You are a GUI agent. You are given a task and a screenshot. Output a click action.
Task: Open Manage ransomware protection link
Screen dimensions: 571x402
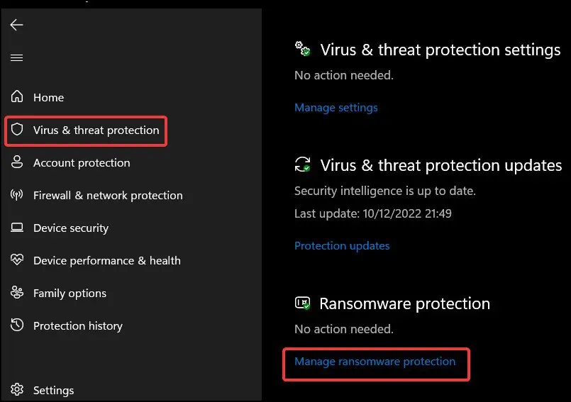pyautogui.click(x=375, y=362)
